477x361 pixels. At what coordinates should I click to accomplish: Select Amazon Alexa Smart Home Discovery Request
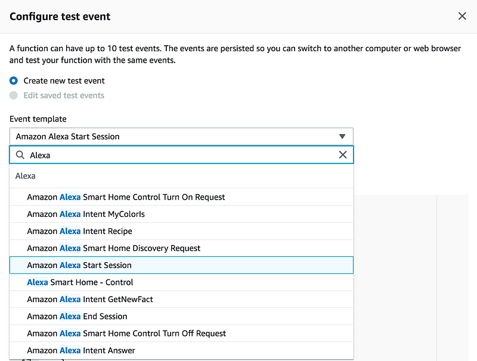[113, 248]
